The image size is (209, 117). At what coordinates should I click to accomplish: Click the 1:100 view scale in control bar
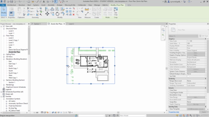pyautogui.click(x=36, y=112)
